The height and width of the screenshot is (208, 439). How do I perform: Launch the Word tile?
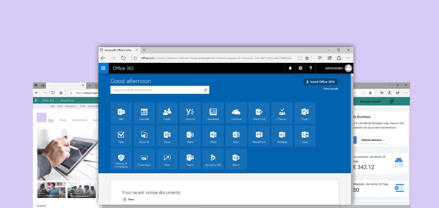pyautogui.click(x=213, y=136)
